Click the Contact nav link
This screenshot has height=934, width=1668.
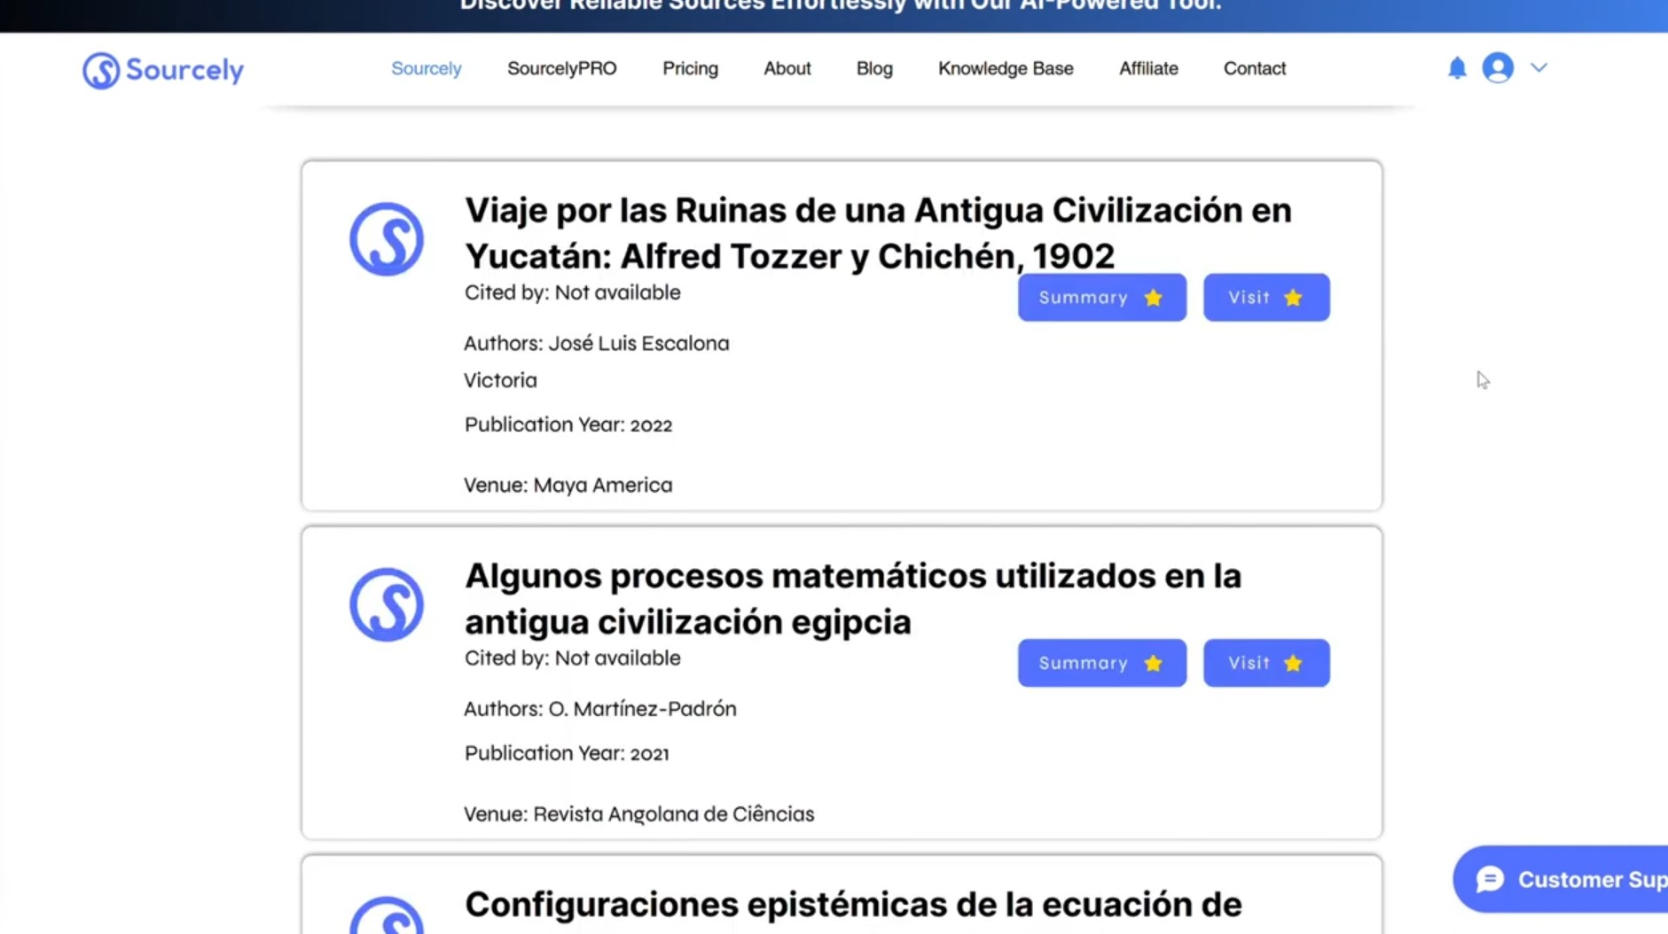pyautogui.click(x=1254, y=68)
